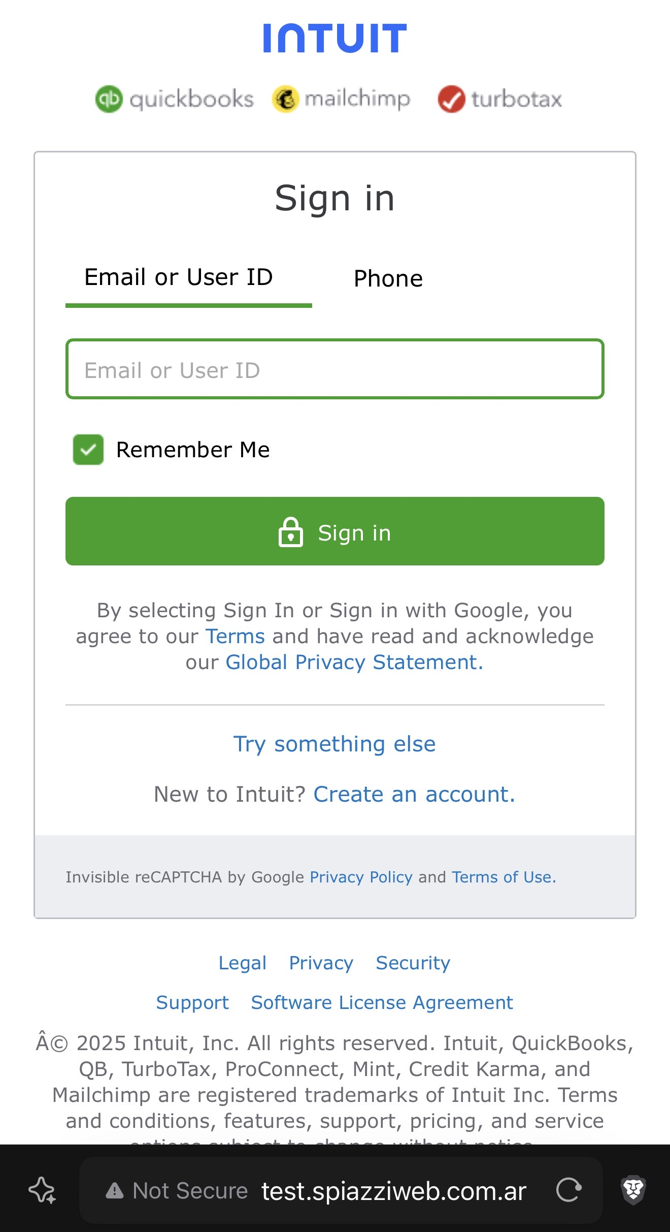
Task: Tap the Brave shields lion icon
Action: (x=633, y=1190)
